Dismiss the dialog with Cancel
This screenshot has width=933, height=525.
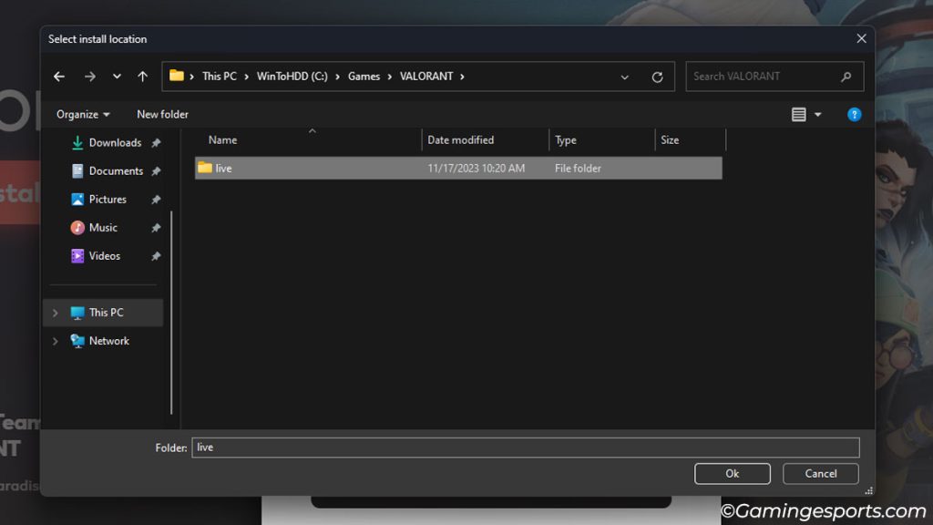click(x=819, y=473)
